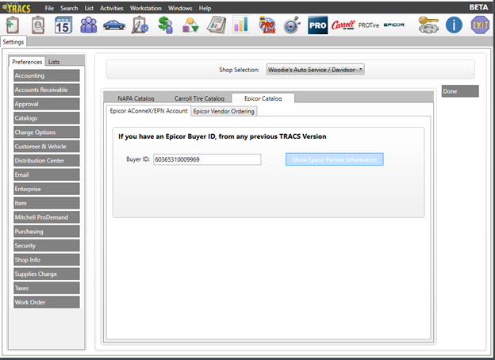Image resolution: width=495 pixels, height=360 pixels.
Task: Expand the Shop Selection dropdown
Action: (x=316, y=70)
